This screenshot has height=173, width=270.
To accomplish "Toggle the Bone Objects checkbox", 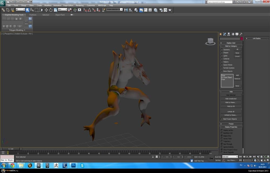I will (x=222, y=71).
